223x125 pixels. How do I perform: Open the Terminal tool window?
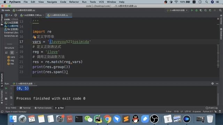(25, 108)
